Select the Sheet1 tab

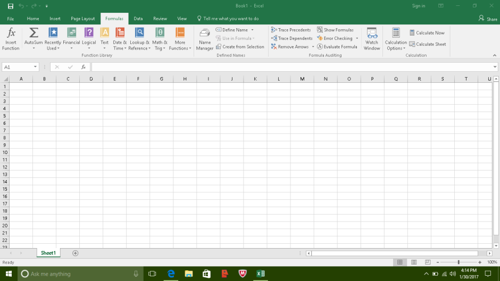48,253
